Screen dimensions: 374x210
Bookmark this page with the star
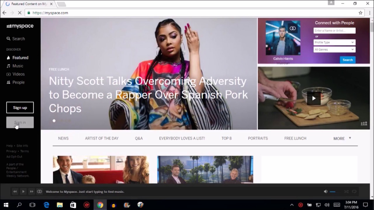tap(361, 13)
